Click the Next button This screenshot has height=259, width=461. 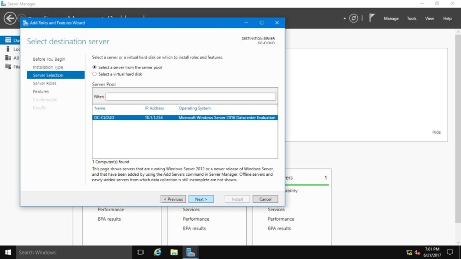click(201, 199)
